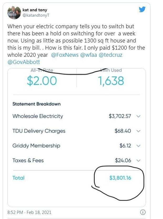Expand TDU Delivery Charges chevron
163x219 pixels.
click(x=138, y=131)
